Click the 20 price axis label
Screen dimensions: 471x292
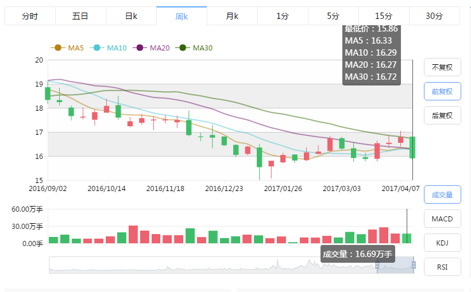[x=40, y=60]
